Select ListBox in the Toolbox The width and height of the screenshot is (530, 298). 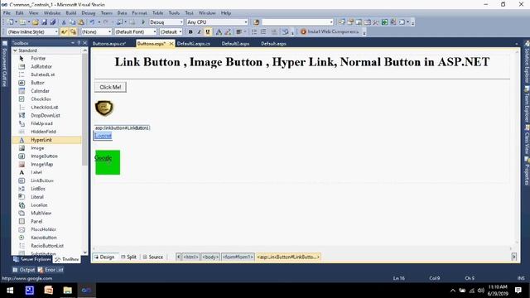click(x=46, y=189)
